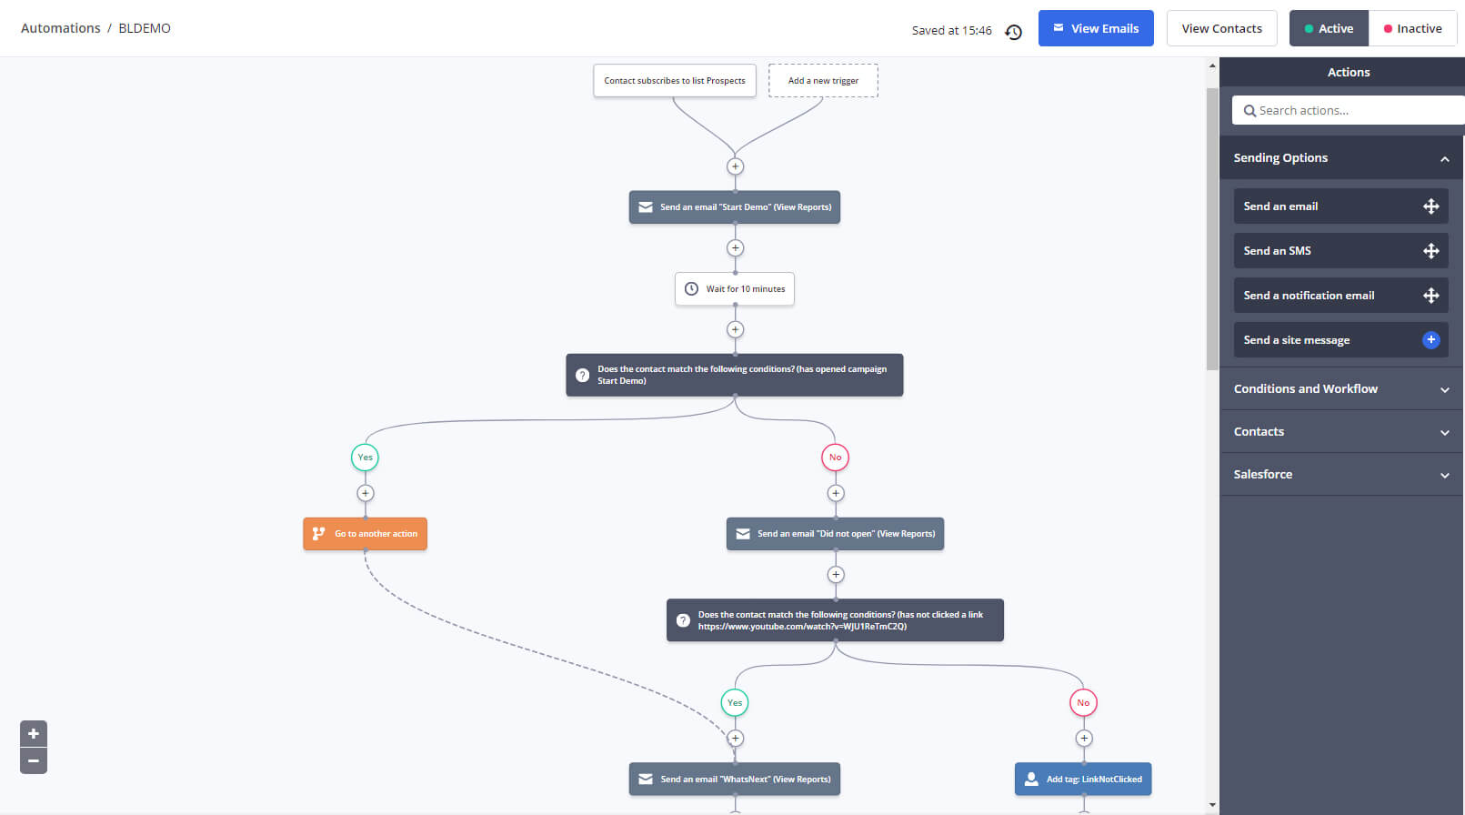Click drag handle icon for Send an SMS
Image resolution: width=1465 pixels, height=815 pixels.
pyautogui.click(x=1430, y=251)
